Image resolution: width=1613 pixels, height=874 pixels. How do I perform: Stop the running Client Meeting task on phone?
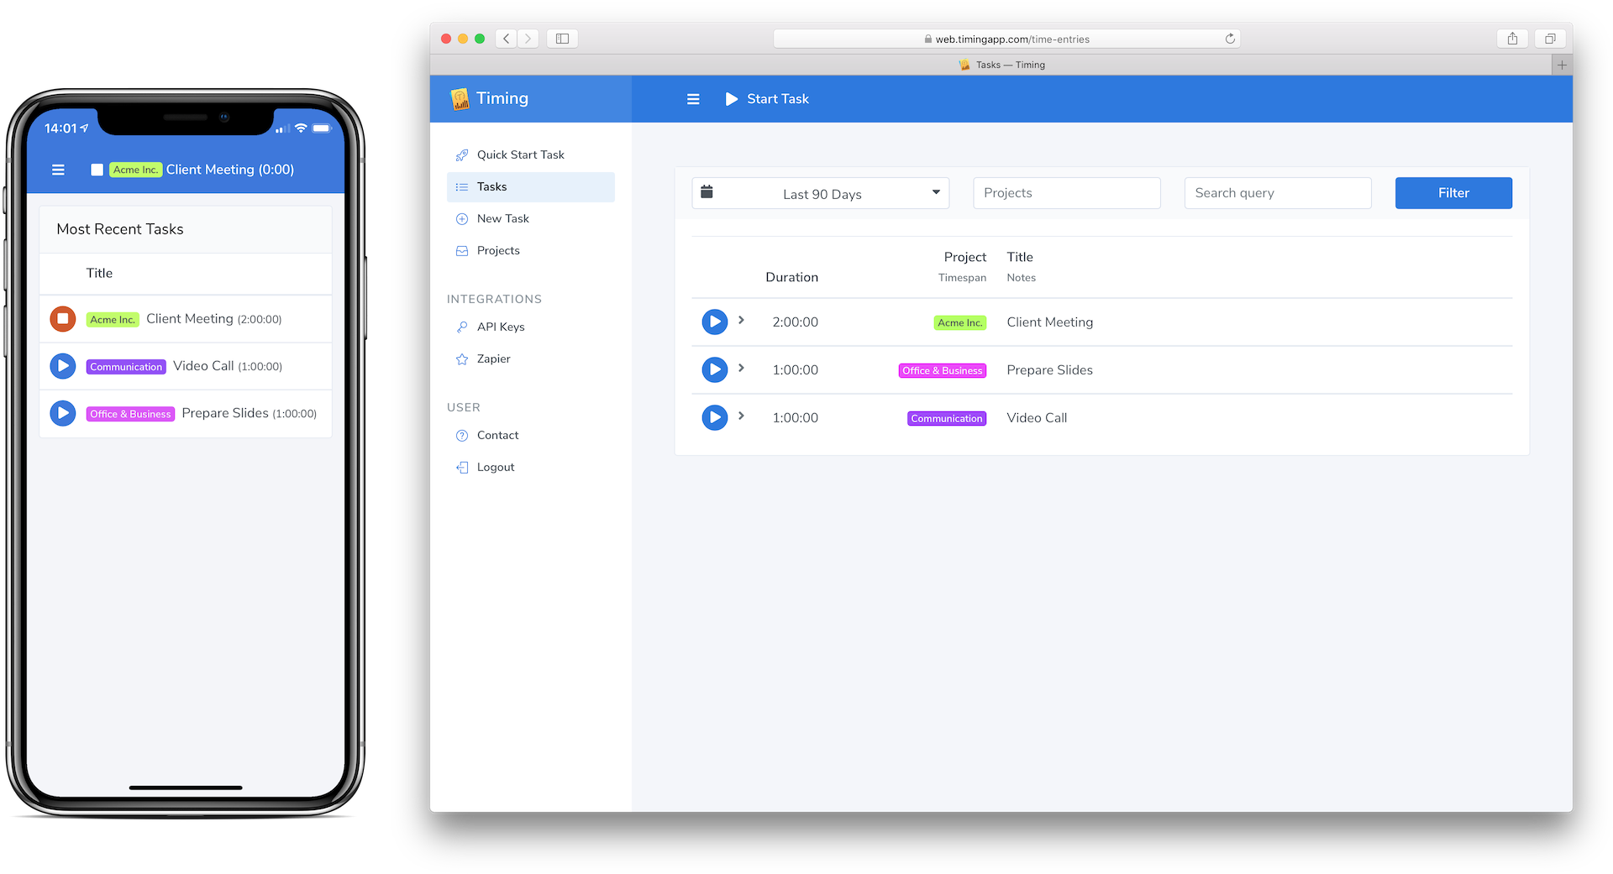pos(63,319)
